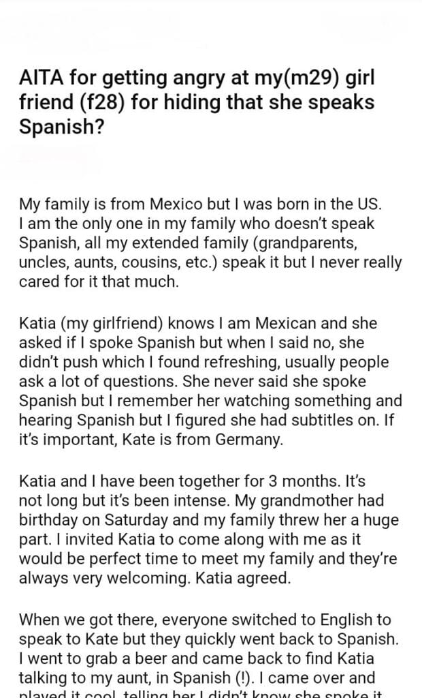Click the phrase "cared for it that much."

click(x=99, y=282)
